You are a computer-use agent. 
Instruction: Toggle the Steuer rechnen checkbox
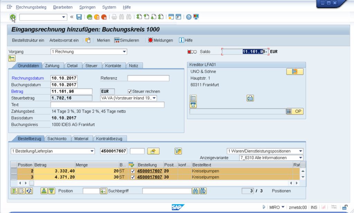click(x=130, y=91)
